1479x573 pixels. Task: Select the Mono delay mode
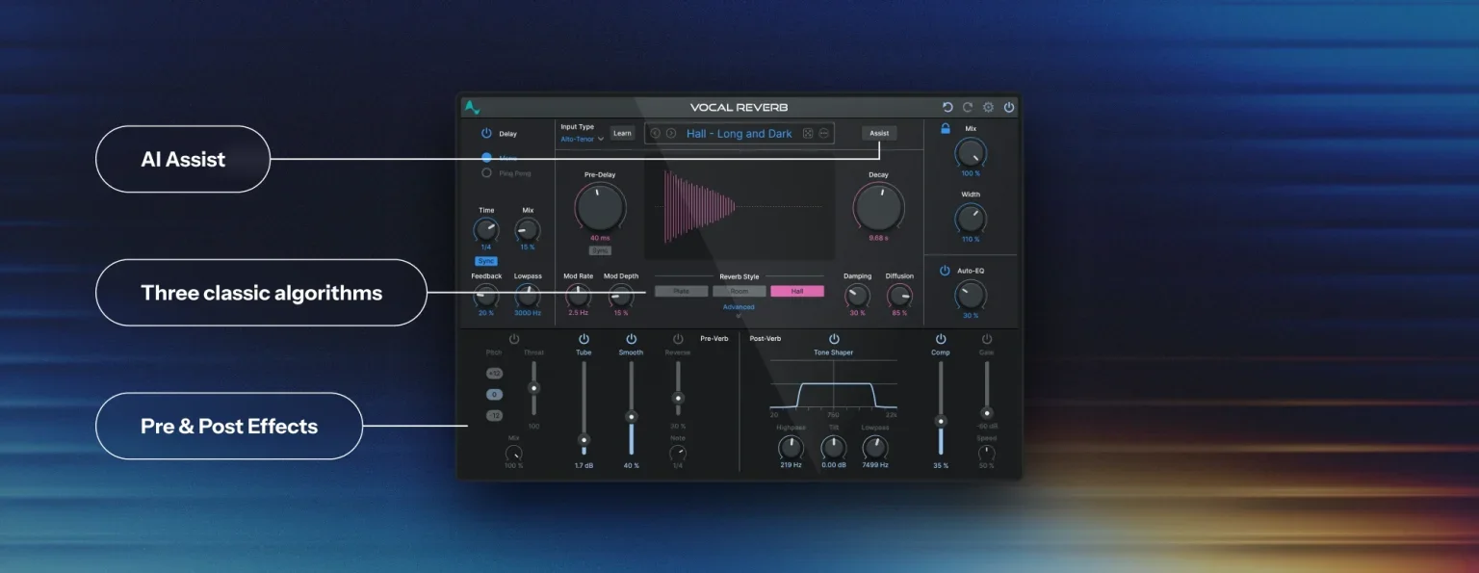coord(486,157)
